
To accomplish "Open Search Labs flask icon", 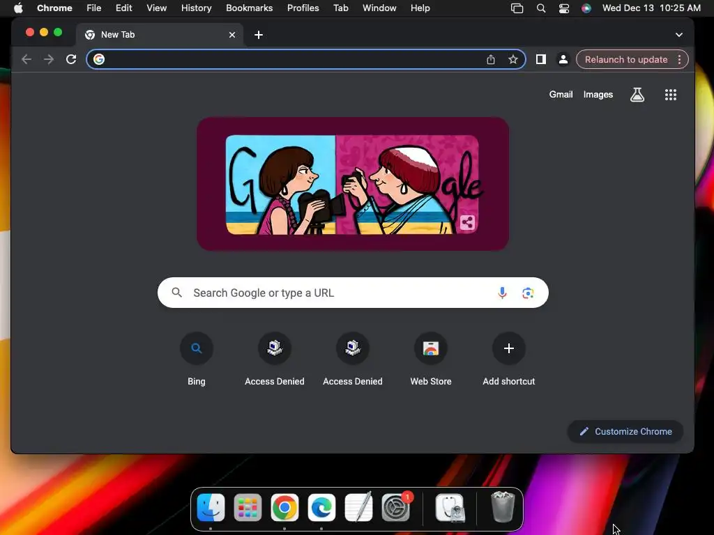I will pos(637,95).
